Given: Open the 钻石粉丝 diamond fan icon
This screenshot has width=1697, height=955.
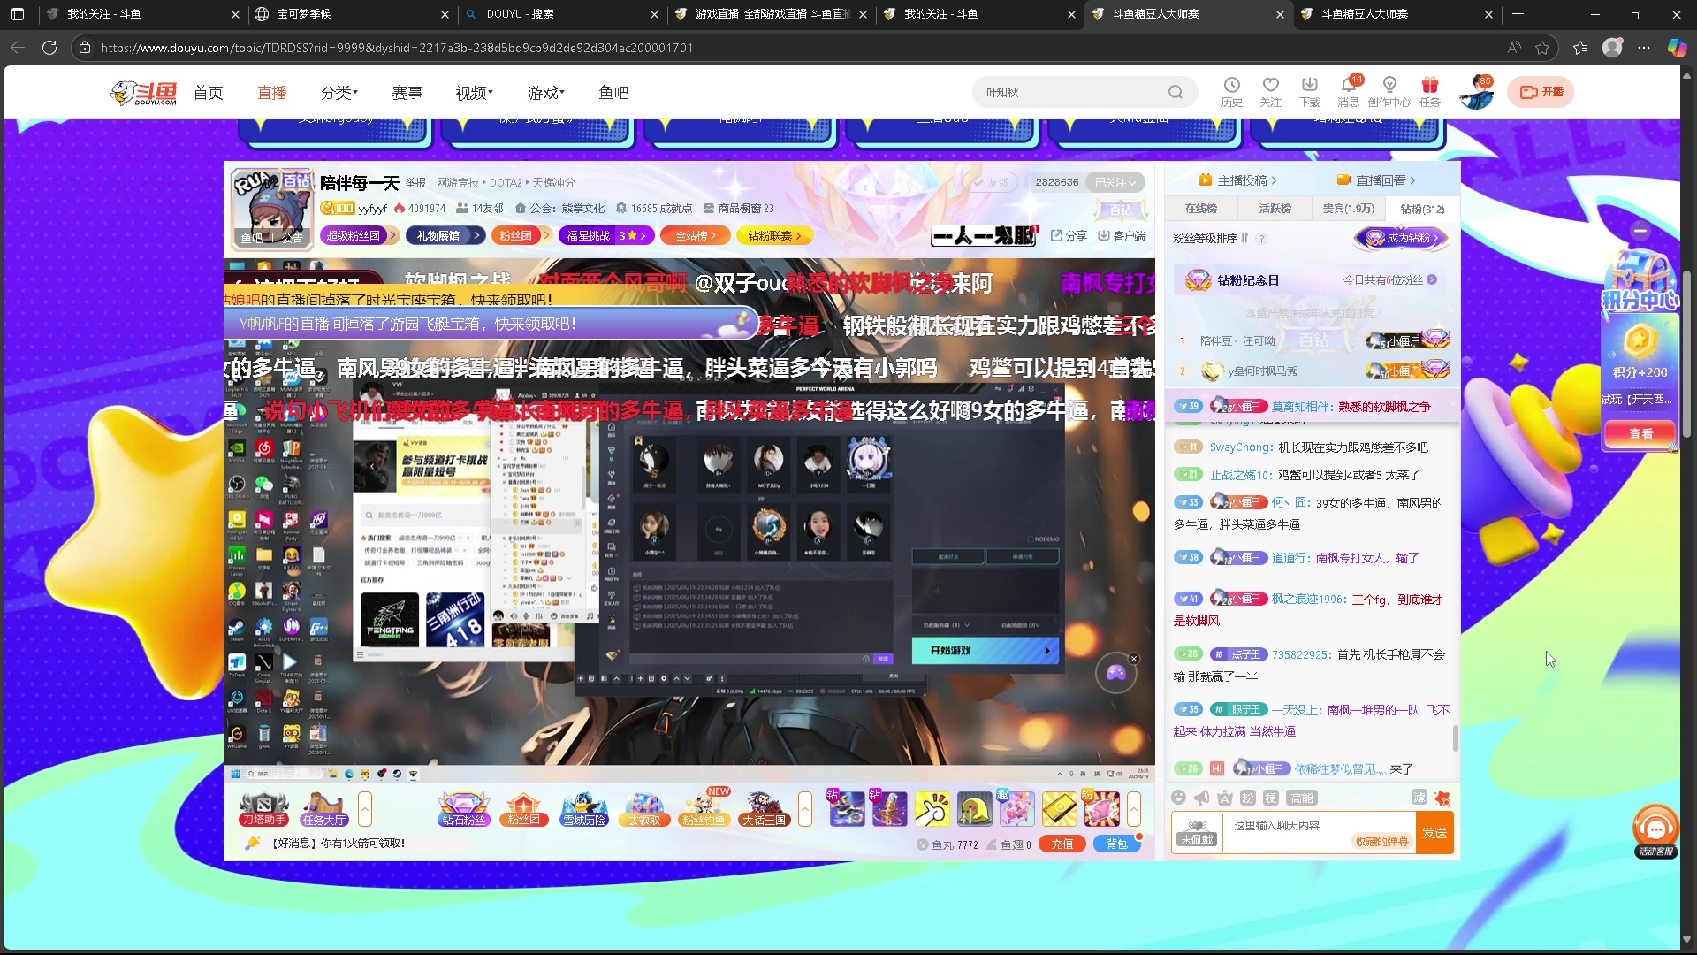Looking at the screenshot, I should coord(463,808).
